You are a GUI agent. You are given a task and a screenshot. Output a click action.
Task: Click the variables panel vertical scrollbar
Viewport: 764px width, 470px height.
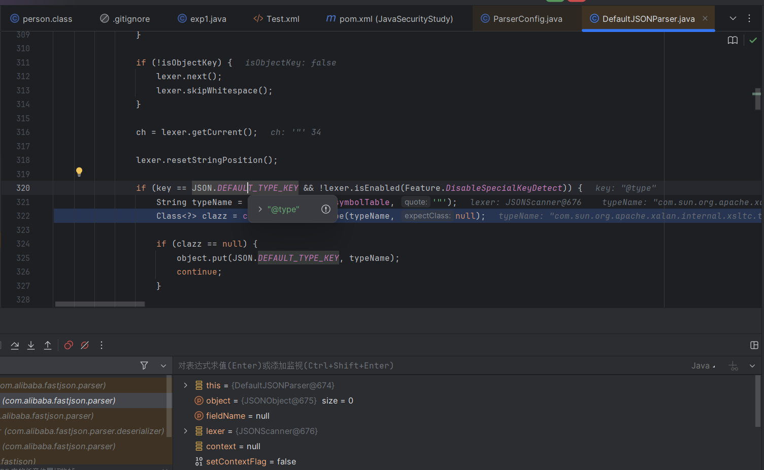point(758,401)
